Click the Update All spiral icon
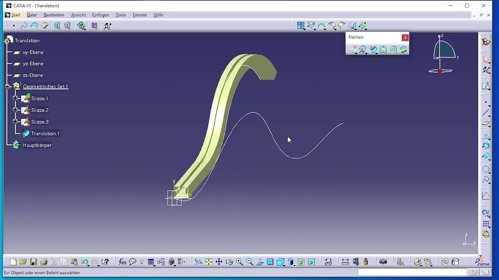This screenshot has width=499, height=280. (x=445, y=262)
